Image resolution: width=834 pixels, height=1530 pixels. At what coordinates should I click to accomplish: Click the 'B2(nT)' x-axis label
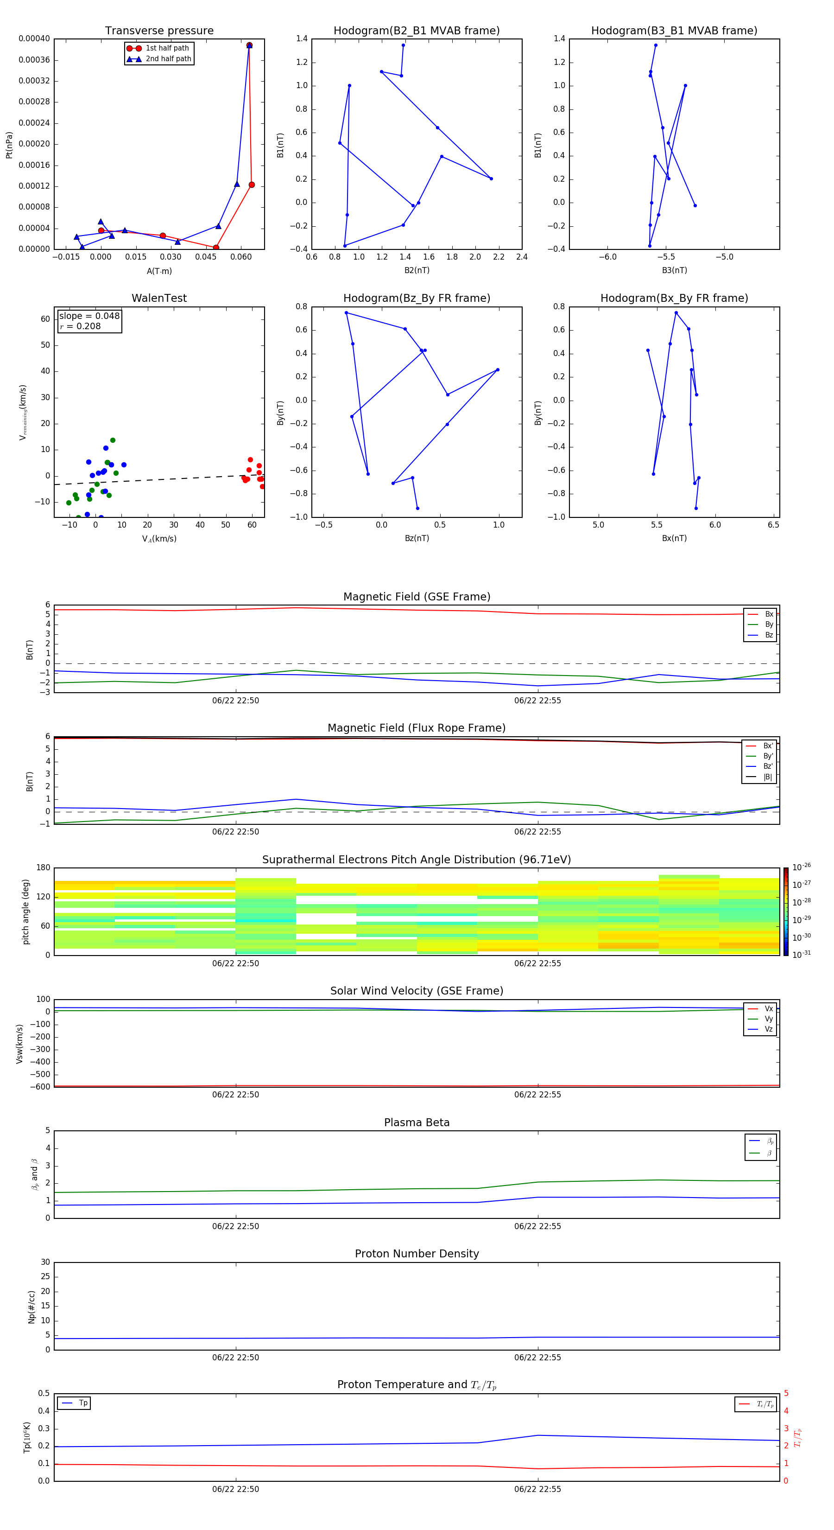click(417, 271)
